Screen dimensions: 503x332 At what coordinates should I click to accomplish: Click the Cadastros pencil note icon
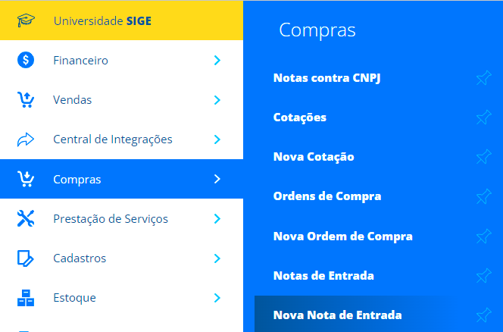click(25, 258)
